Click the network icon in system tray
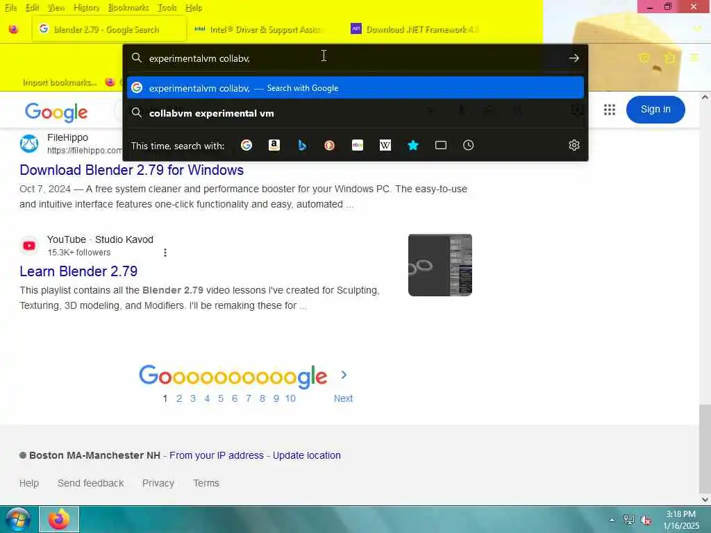 (x=629, y=520)
